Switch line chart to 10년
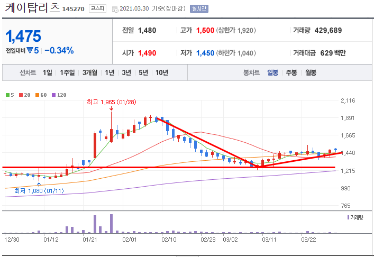The height and width of the screenshot is (257, 374). pos(162,72)
